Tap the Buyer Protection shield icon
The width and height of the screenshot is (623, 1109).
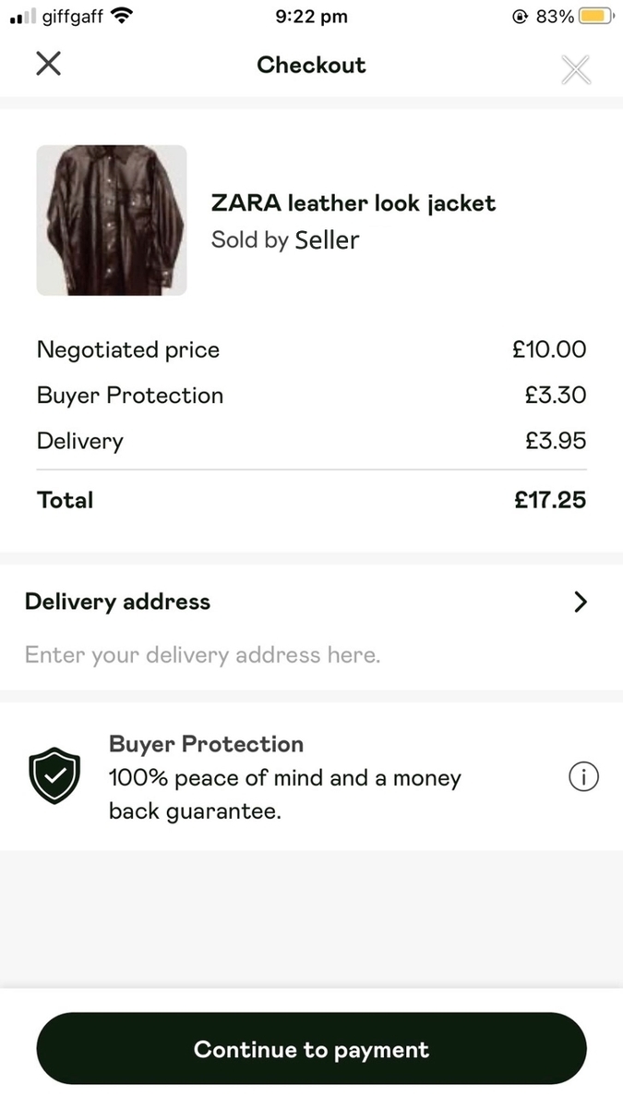pyautogui.click(x=54, y=776)
